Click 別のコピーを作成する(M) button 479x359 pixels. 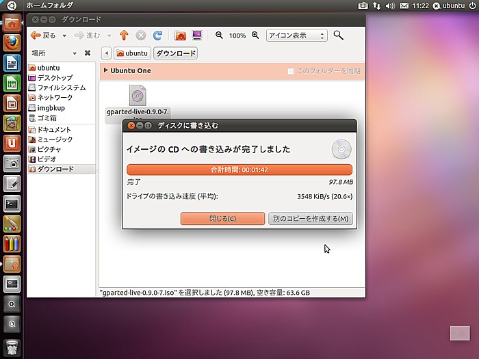311,219
